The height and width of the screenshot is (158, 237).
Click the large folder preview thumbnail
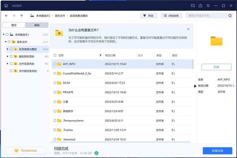[216, 41]
